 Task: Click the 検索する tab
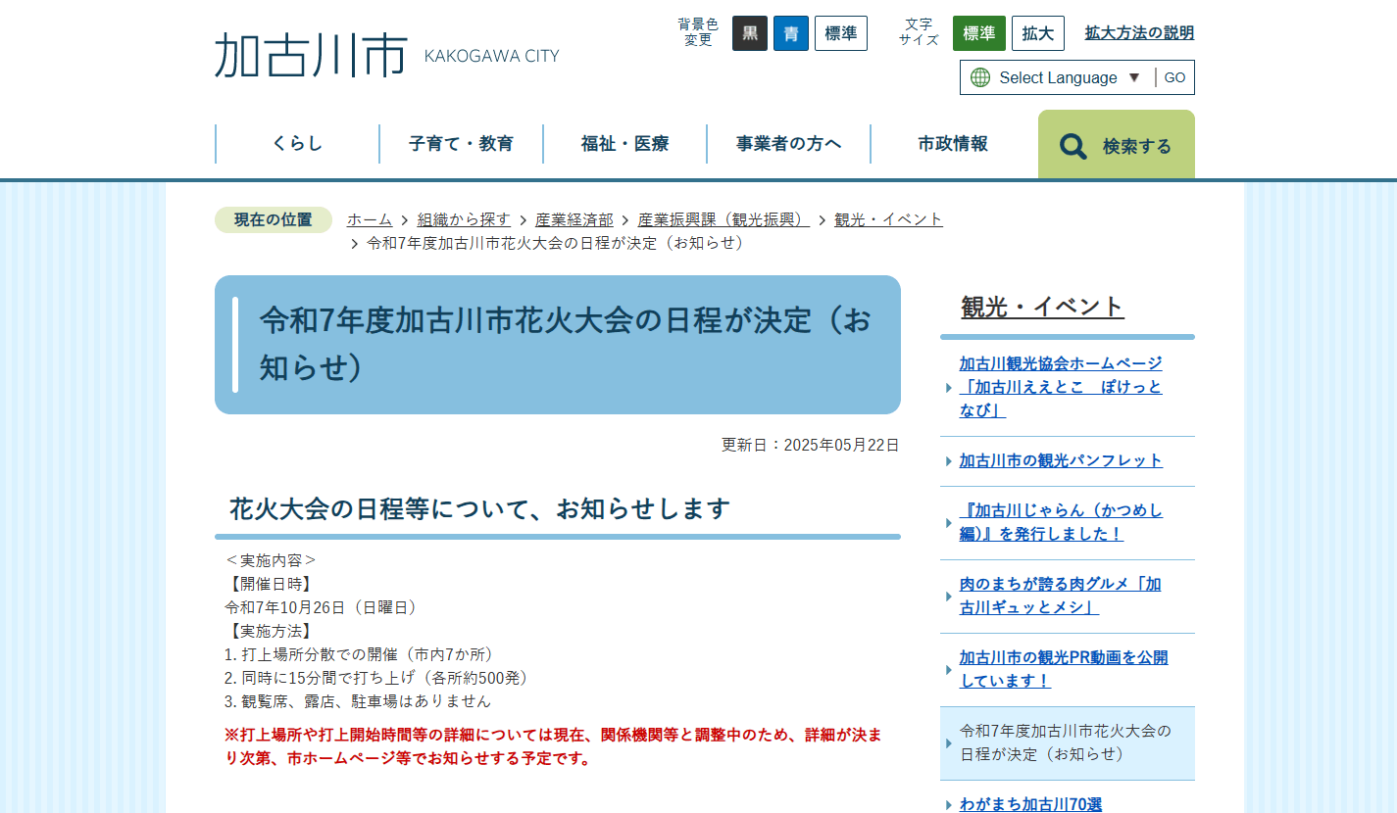coord(1117,145)
